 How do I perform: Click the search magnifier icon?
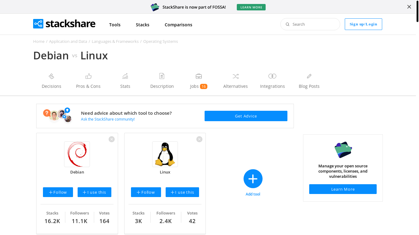pos(288,24)
